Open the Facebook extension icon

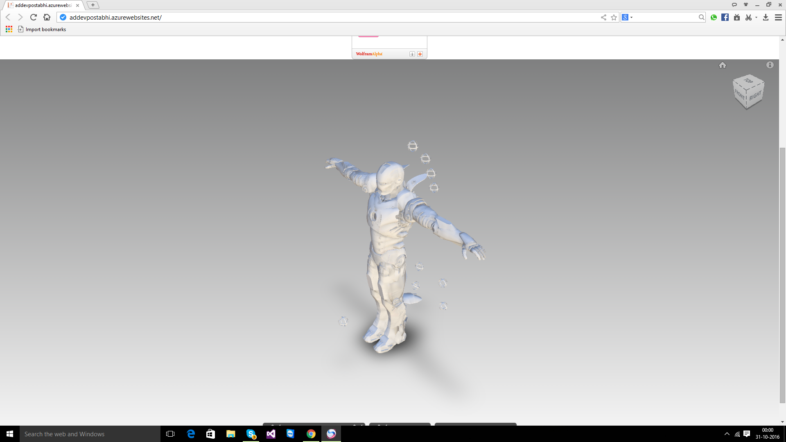pos(725,17)
